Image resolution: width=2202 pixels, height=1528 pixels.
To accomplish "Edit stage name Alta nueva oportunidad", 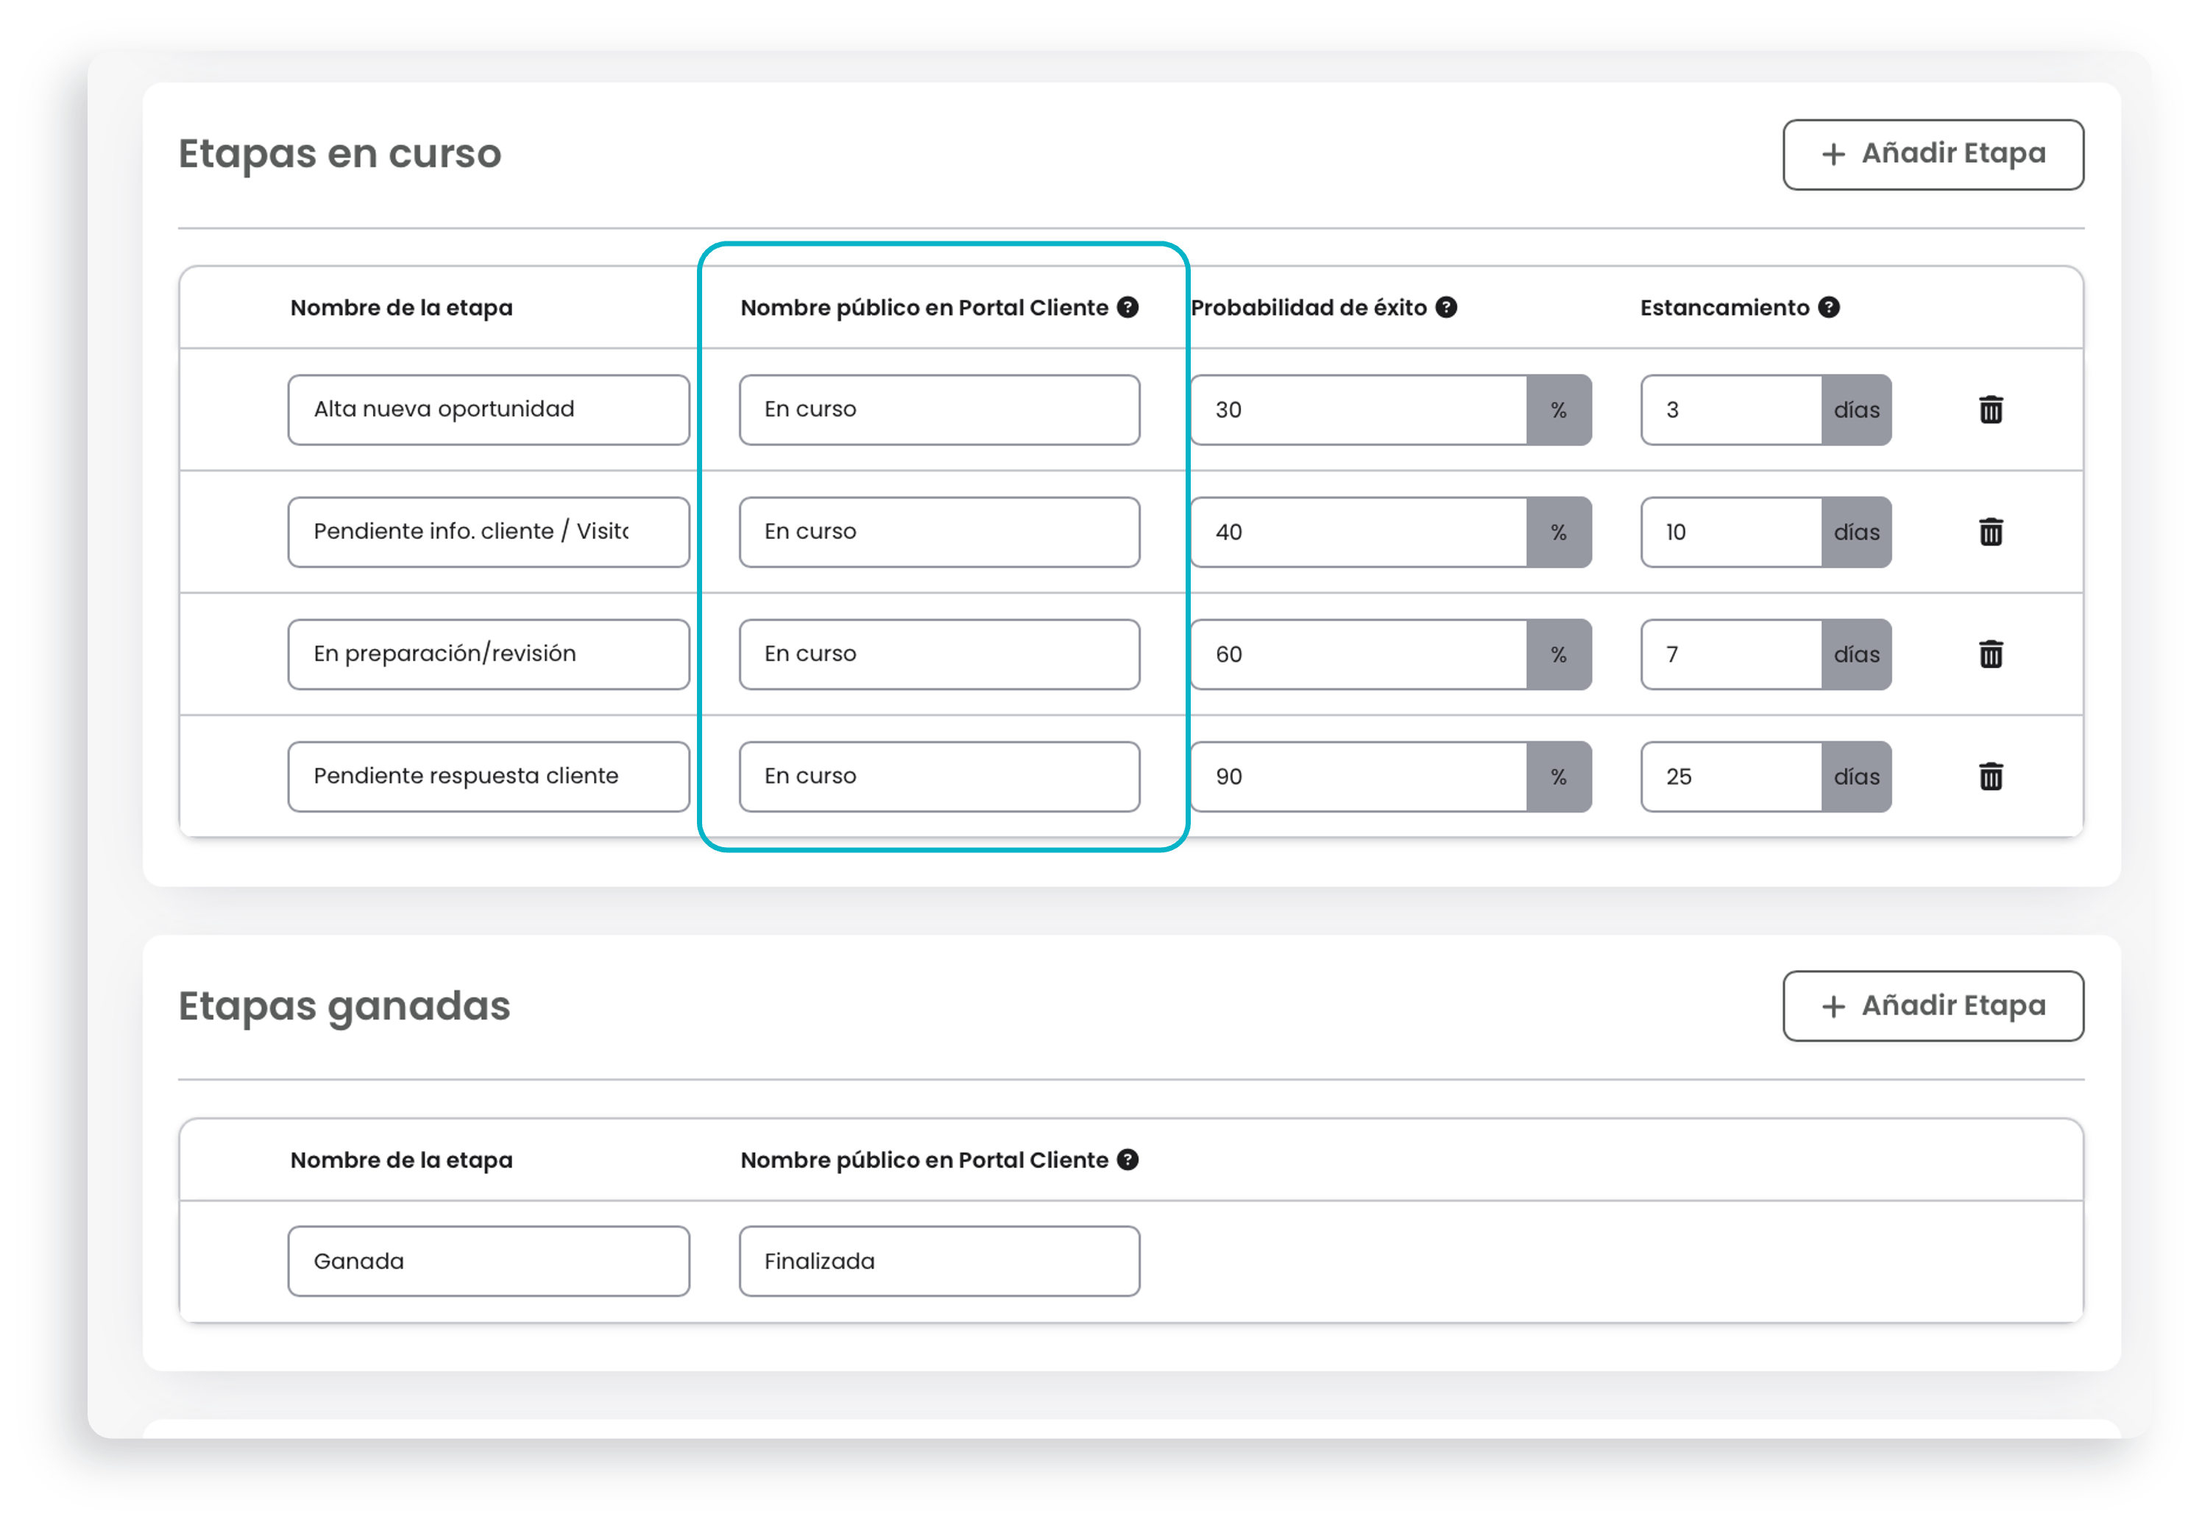I will [x=488, y=410].
